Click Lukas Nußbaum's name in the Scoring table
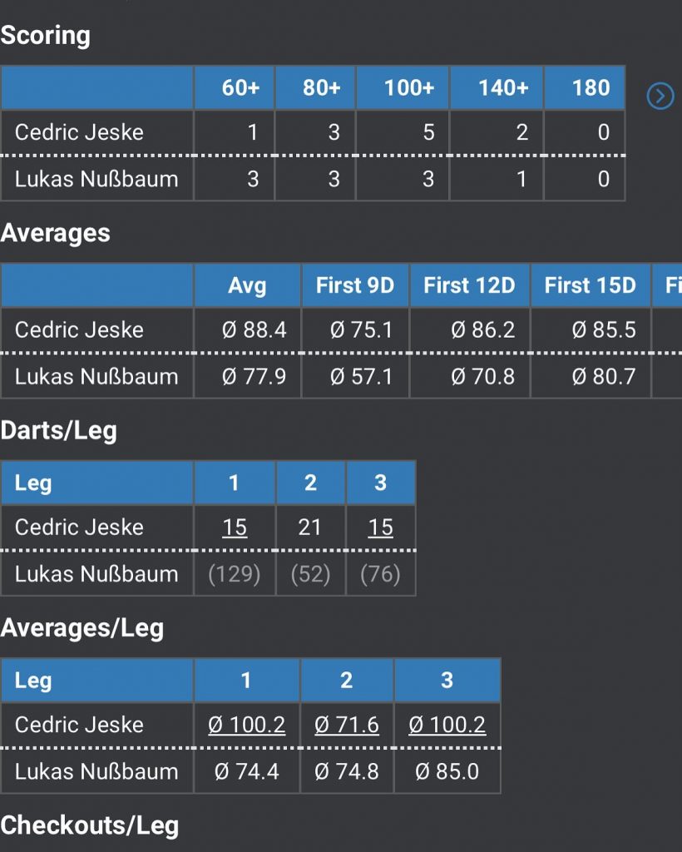The height and width of the screenshot is (852, 682). pos(96,179)
